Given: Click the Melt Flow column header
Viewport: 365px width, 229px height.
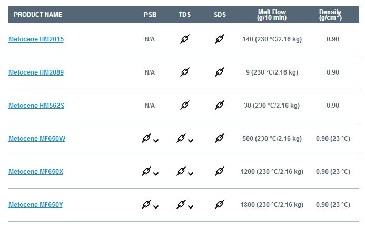Looking at the screenshot, I should tap(272, 15).
